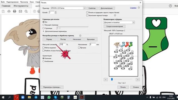Switch to the Инструменты tab
The image size is (178, 100).
[x=21, y=6]
